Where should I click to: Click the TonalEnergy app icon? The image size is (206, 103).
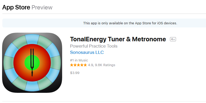(32, 63)
